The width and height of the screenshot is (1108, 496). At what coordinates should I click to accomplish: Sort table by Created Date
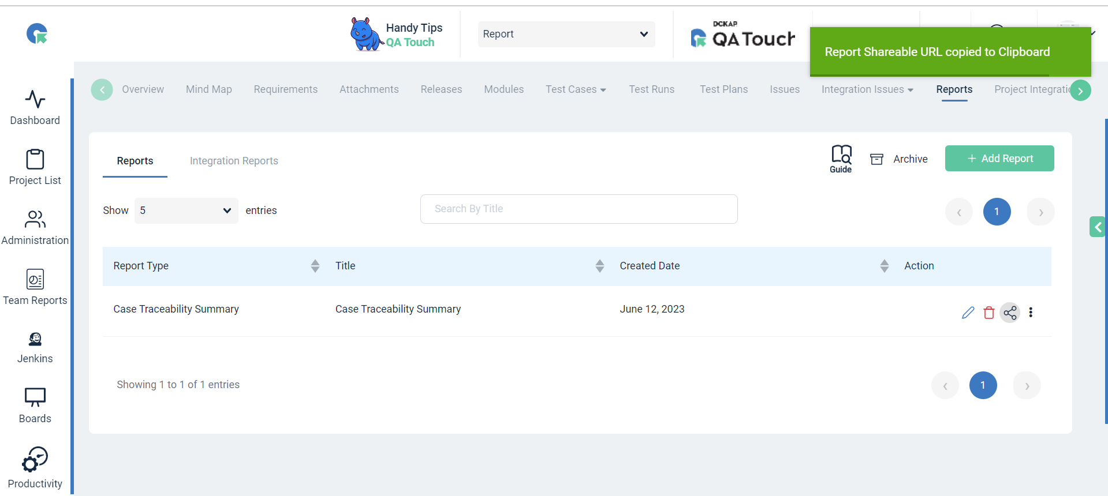pyautogui.click(x=885, y=266)
